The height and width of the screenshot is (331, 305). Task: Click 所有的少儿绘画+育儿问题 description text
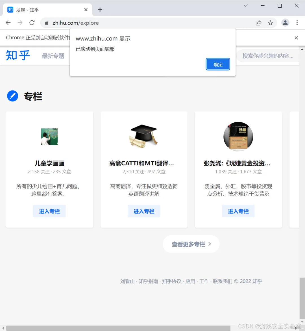[x=48, y=190]
